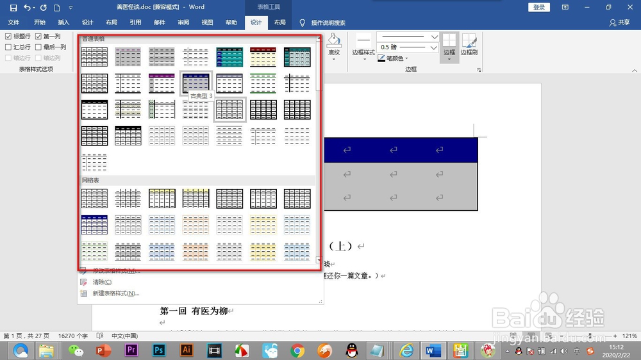
Task: Click the 操作说明搜索 search box
Action: click(328, 23)
